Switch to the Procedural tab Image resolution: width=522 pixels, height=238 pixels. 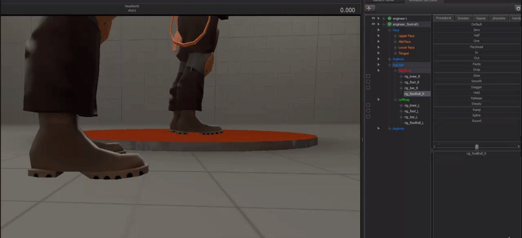[x=443, y=18]
